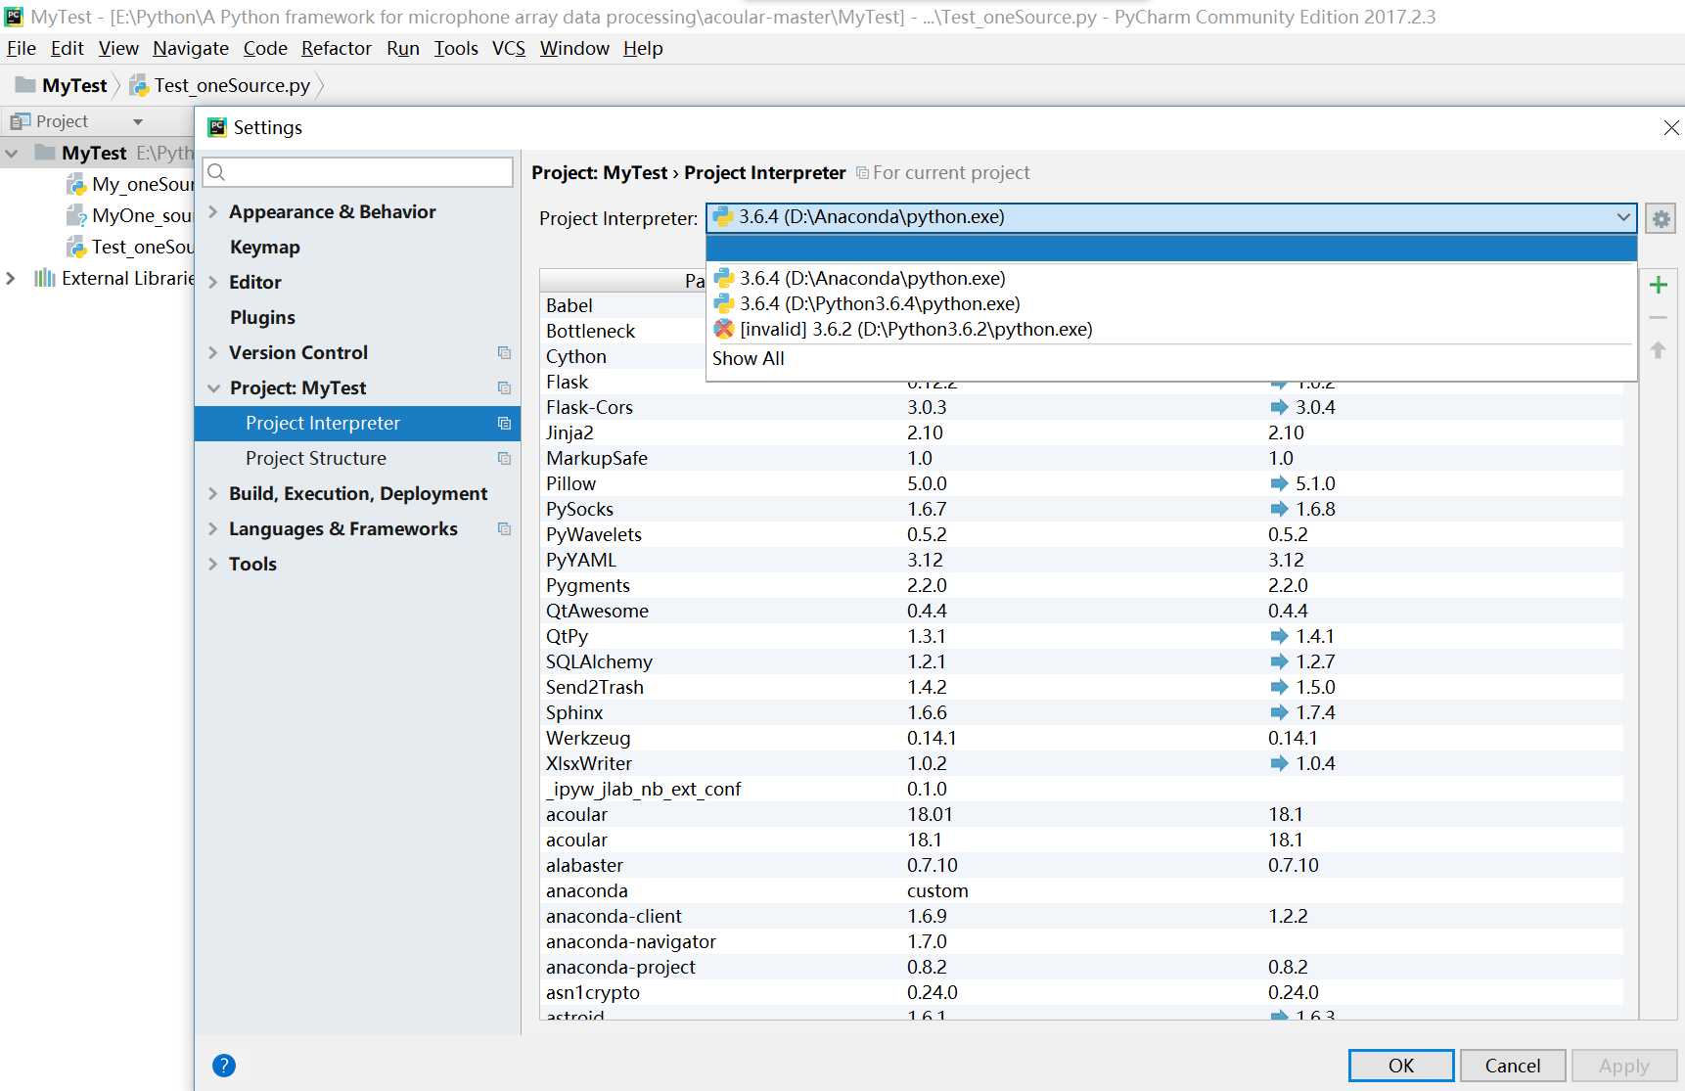The width and height of the screenshot is (1685, 1091).
Task: Expand Appearance & Behavior settings
Action: (213, 211)
